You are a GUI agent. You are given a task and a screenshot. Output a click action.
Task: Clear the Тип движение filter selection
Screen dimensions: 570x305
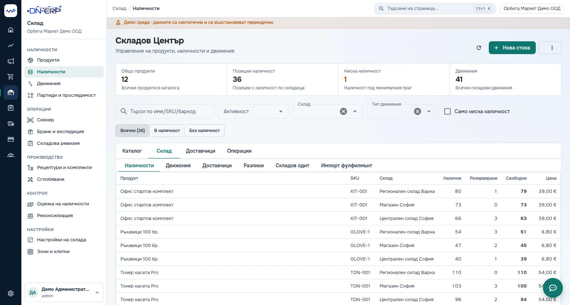(418, 111)
